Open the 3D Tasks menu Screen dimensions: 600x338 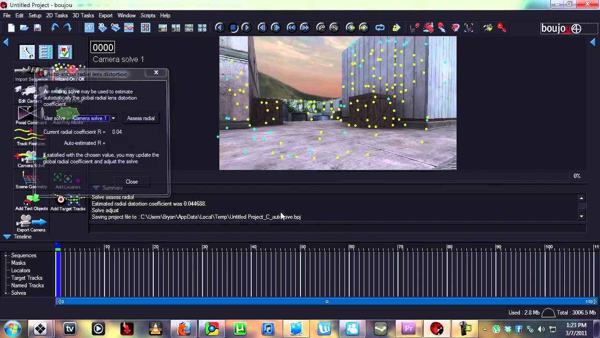[x=83, y=15]
